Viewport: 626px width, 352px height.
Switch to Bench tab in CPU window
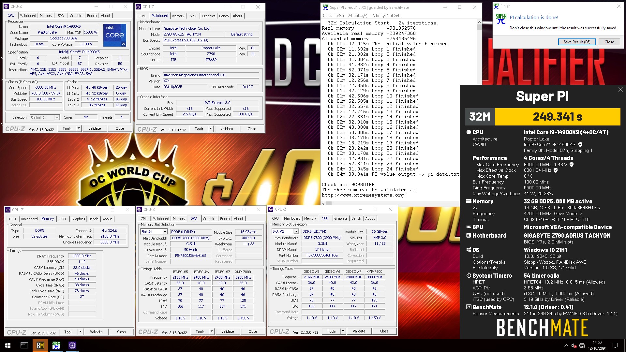(92, 16)
